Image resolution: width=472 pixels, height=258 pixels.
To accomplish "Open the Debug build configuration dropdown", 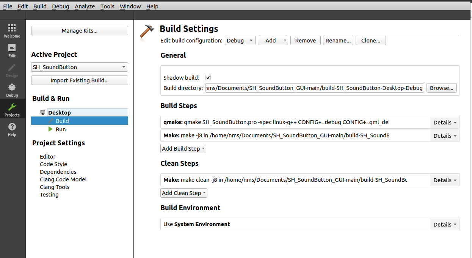I will click(240, 41).
